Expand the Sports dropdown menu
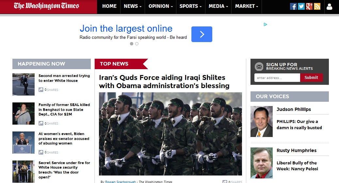This screenshot has height=183, width=339. pyautogui.click(x=190, y=6)
